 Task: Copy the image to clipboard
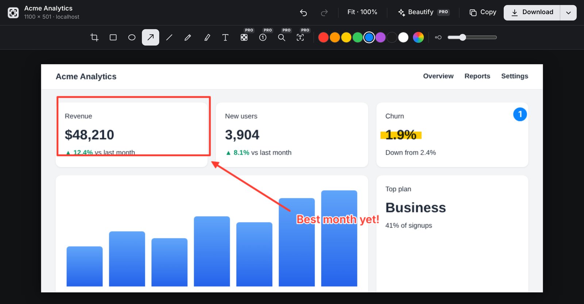pyautogui.click(x=483, y=12)
